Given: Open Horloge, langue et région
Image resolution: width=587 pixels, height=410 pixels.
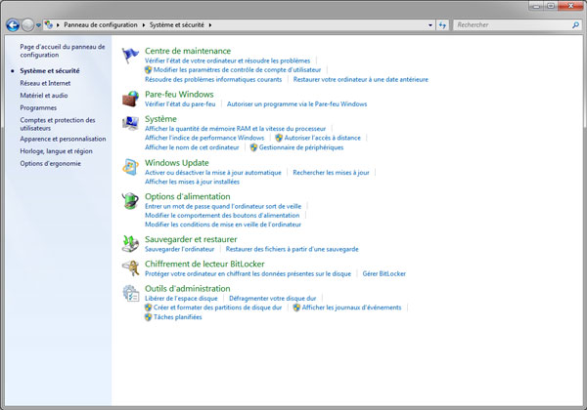Looking at the screenshot, I should coord(56,151).
